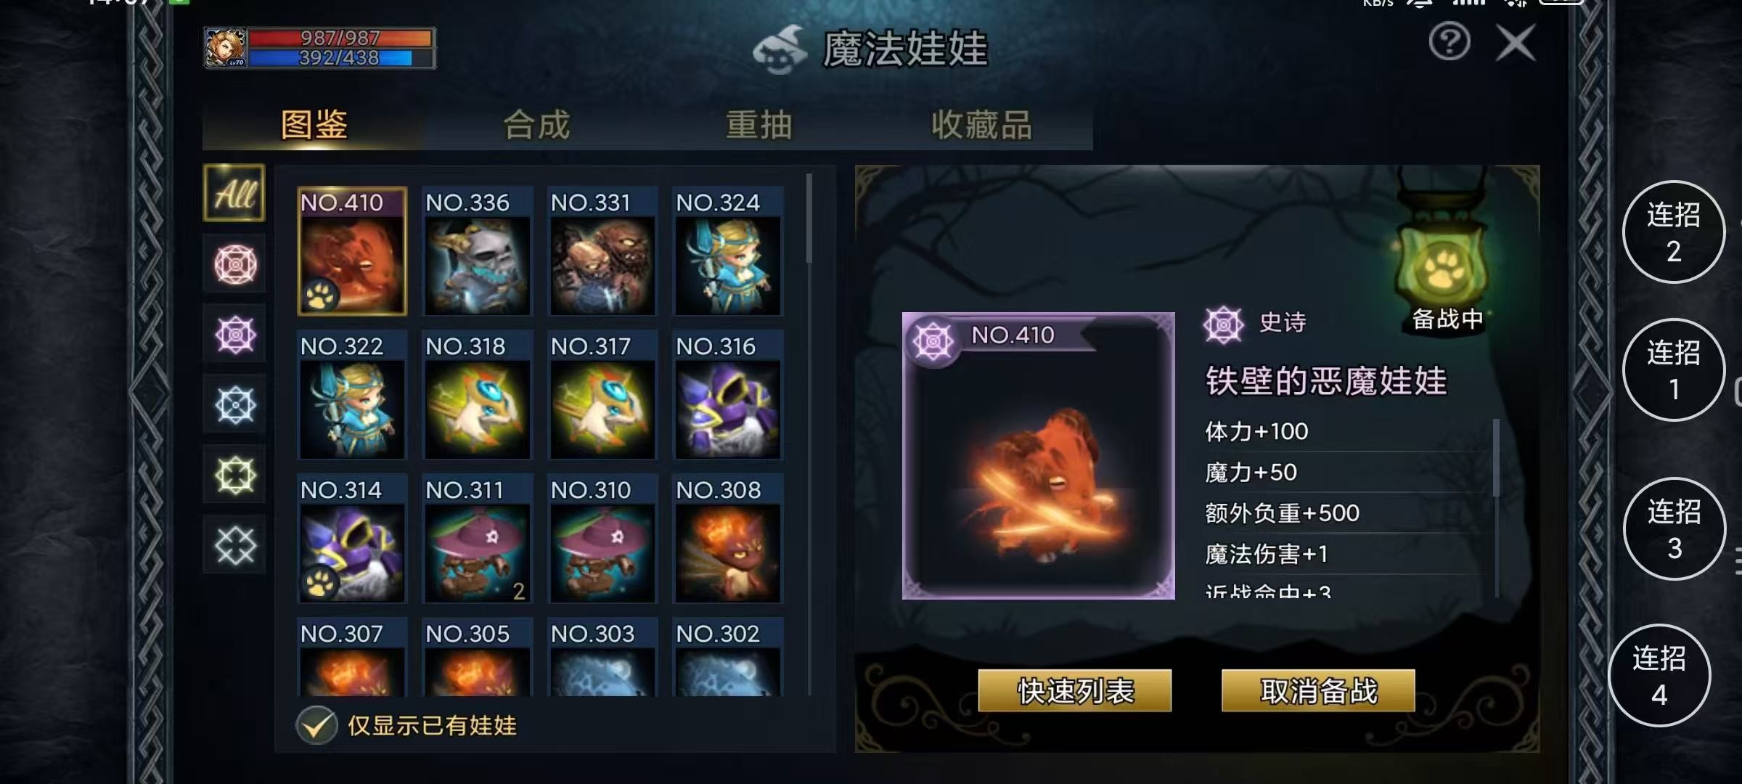Select the All rarity filter icon
Viewport: 1742px width, 784px height.
pos(234,193)
